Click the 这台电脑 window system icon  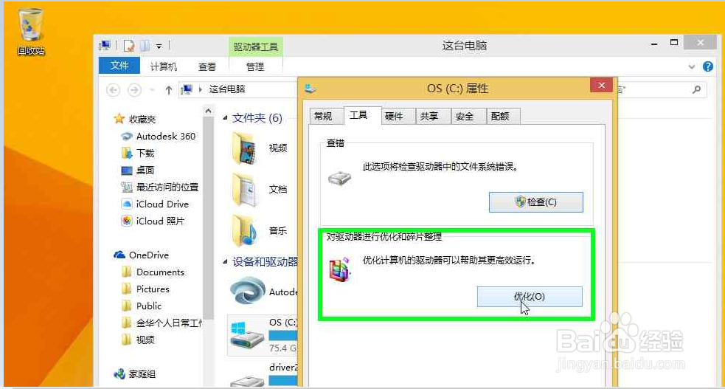click(105, 45)
